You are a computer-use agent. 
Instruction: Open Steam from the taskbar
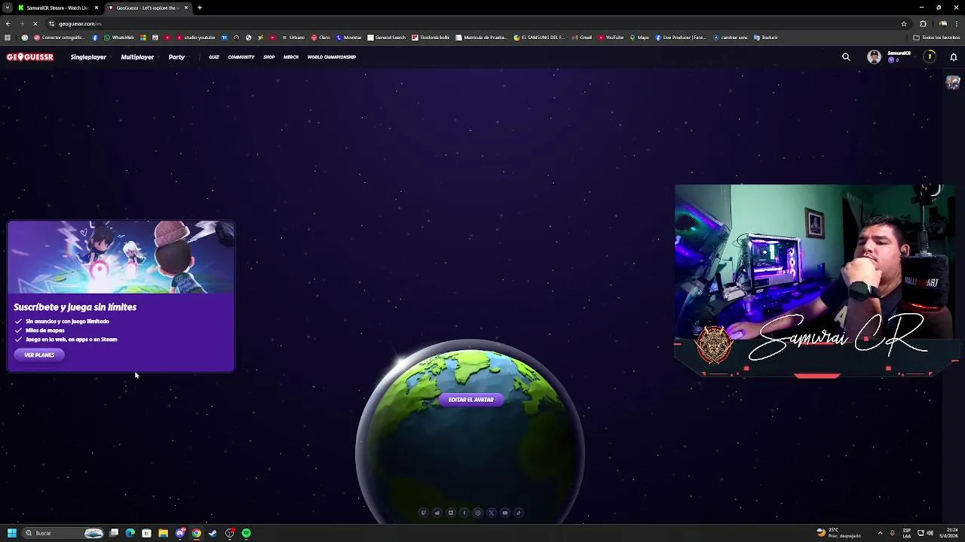(213, 533)
